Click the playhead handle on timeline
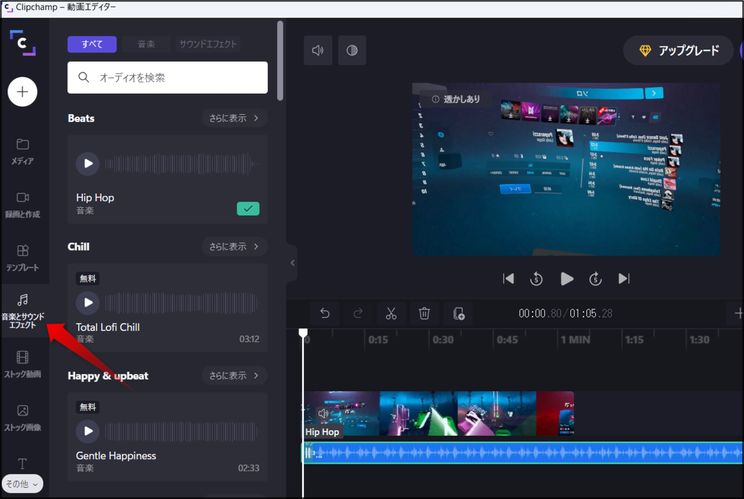The height and width of the screenshot is (499, 744). [x=303, y=333]
